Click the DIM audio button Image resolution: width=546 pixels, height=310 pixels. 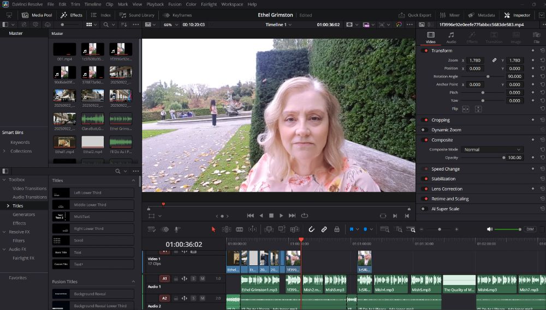point(530,229)
